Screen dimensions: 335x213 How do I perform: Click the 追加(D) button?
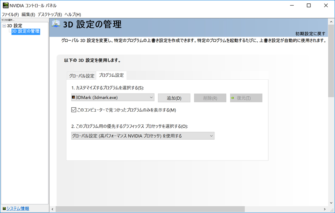[x=174, y=98]
